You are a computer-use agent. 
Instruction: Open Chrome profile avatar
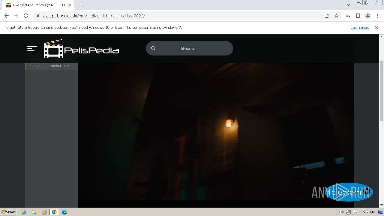point(367,16)
